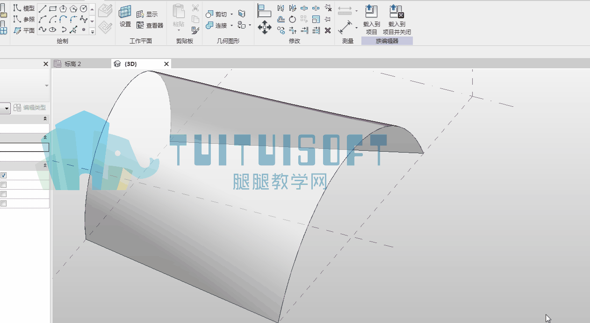This screenshot has width=590, height=323.
Task: Click 载入到项目 button
Action: tap(371, 20)
